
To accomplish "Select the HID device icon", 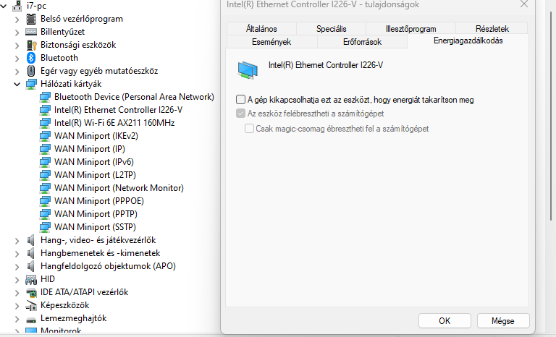I will click(31, 280).
